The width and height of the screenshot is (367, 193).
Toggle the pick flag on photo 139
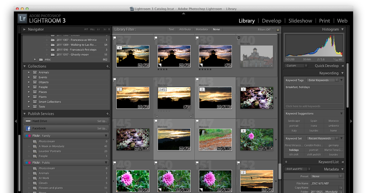(x=197, y=38)
